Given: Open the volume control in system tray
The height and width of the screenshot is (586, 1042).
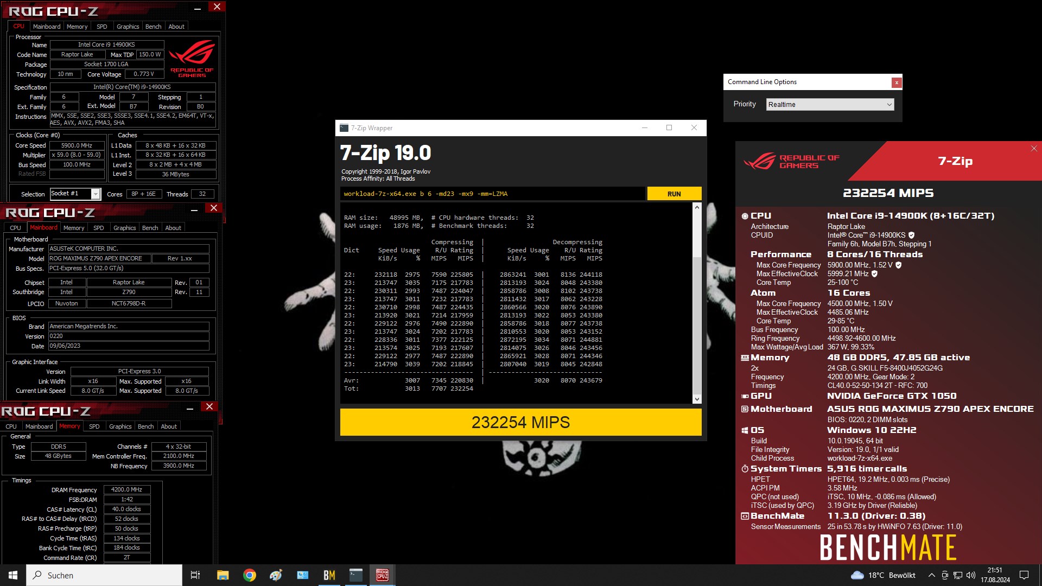Looking at the screenshot, I should point(971,575).
